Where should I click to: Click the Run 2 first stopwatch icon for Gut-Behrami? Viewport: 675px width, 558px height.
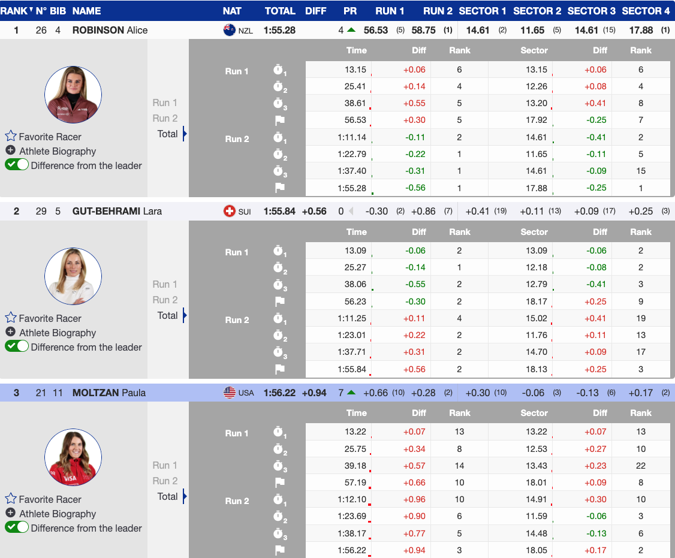point(279,318)
